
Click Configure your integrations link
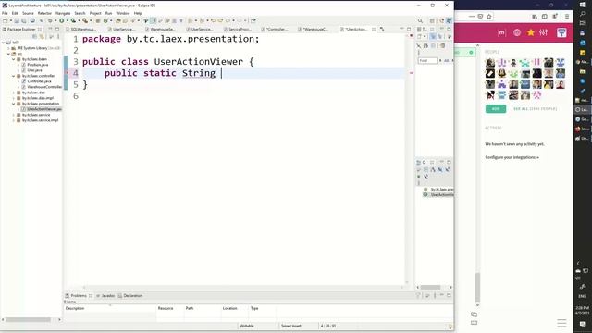click(x=512, y=157)
